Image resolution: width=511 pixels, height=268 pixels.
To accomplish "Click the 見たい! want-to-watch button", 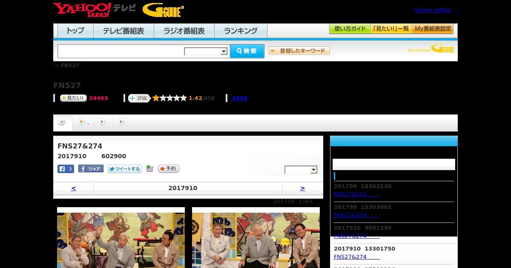I will (73, 98).
